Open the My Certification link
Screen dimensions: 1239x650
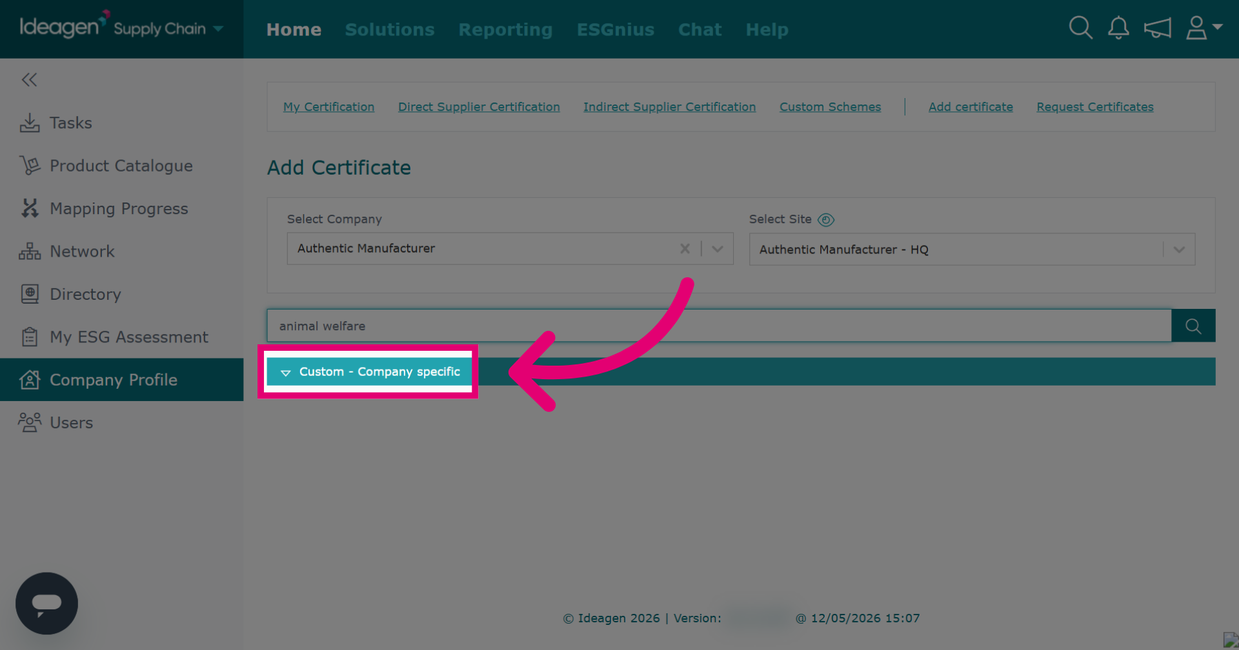tap(328, 107)
